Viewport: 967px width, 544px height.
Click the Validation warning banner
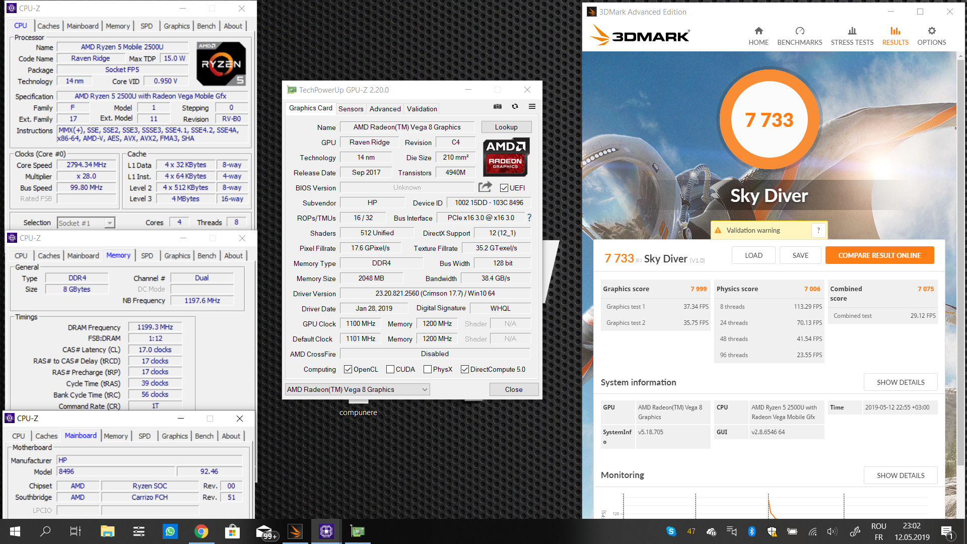[769, 230]
